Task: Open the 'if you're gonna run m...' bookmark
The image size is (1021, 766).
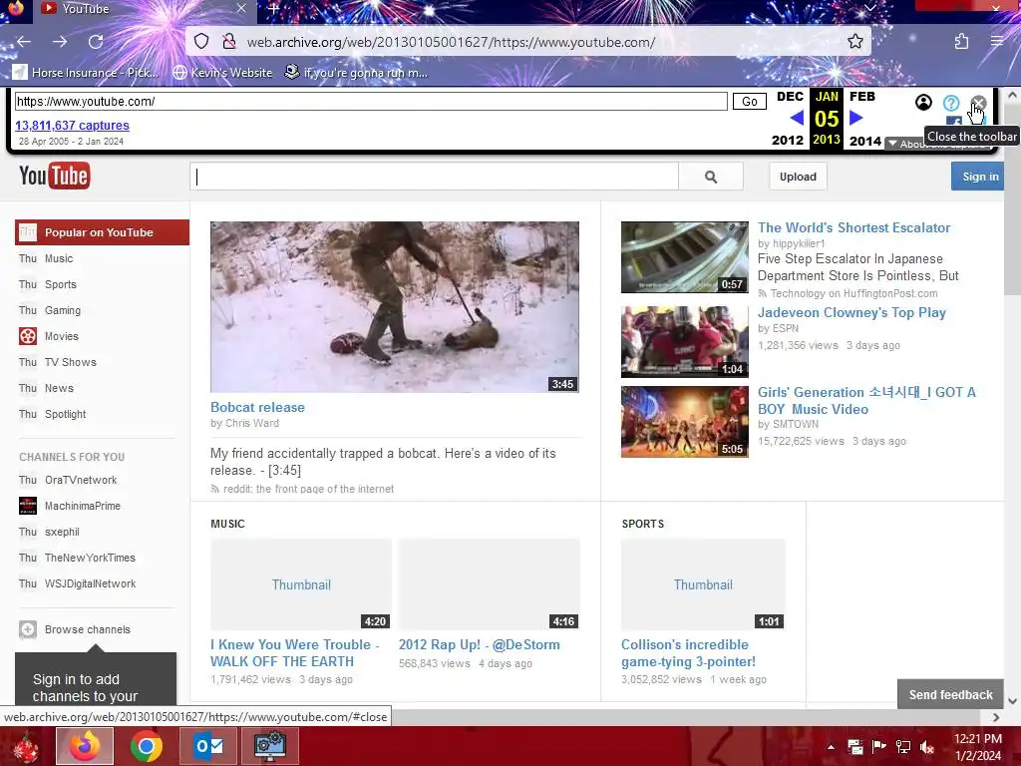Action: tap(357, 72)
